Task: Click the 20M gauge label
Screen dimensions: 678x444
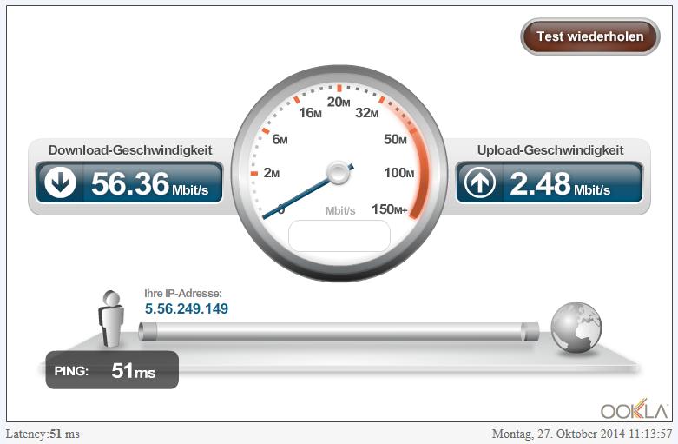Action: click(339, 103)
